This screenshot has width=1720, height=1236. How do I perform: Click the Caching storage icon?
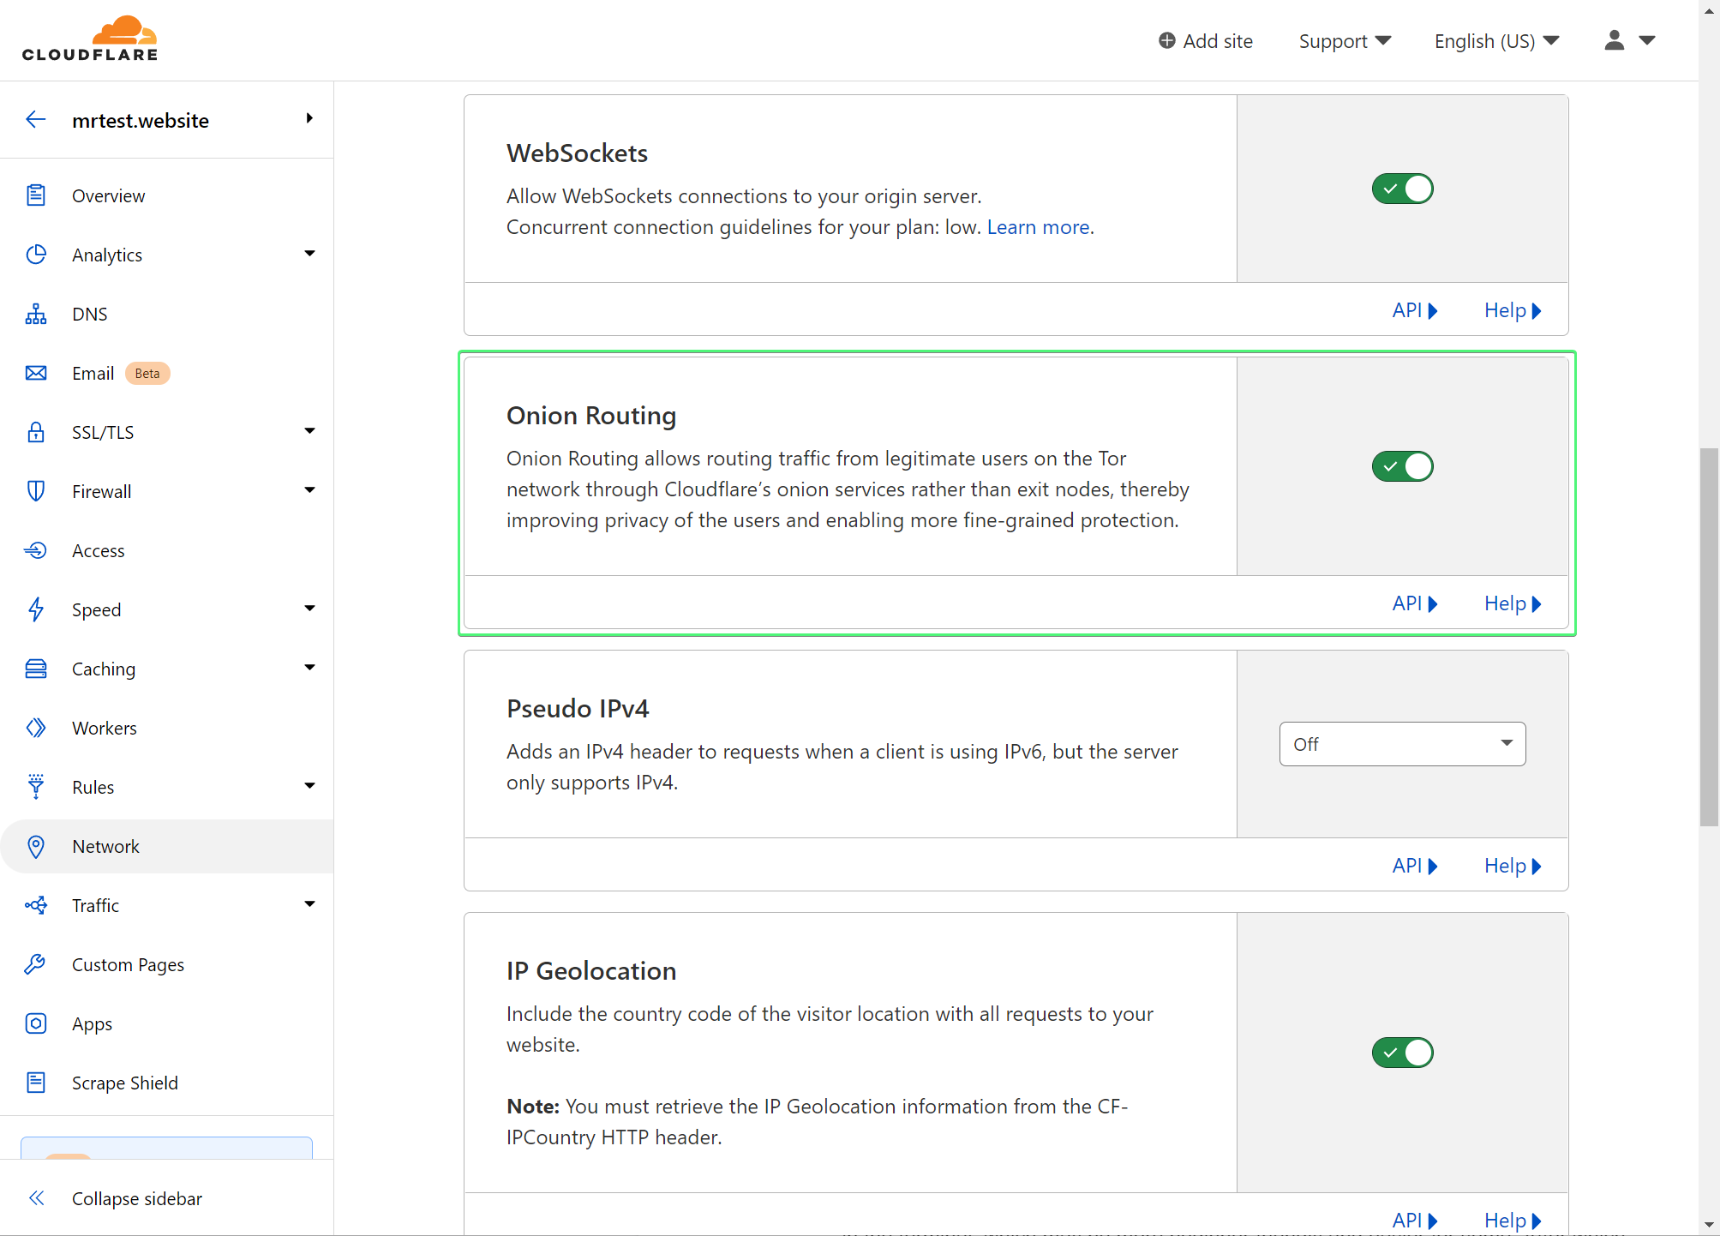point(36,669)
